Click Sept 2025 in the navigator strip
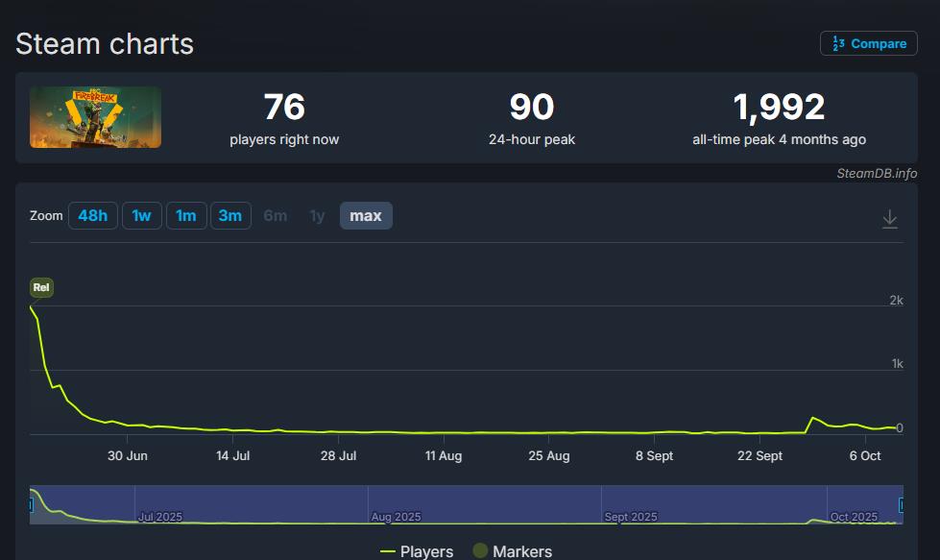 coord(631,517)
